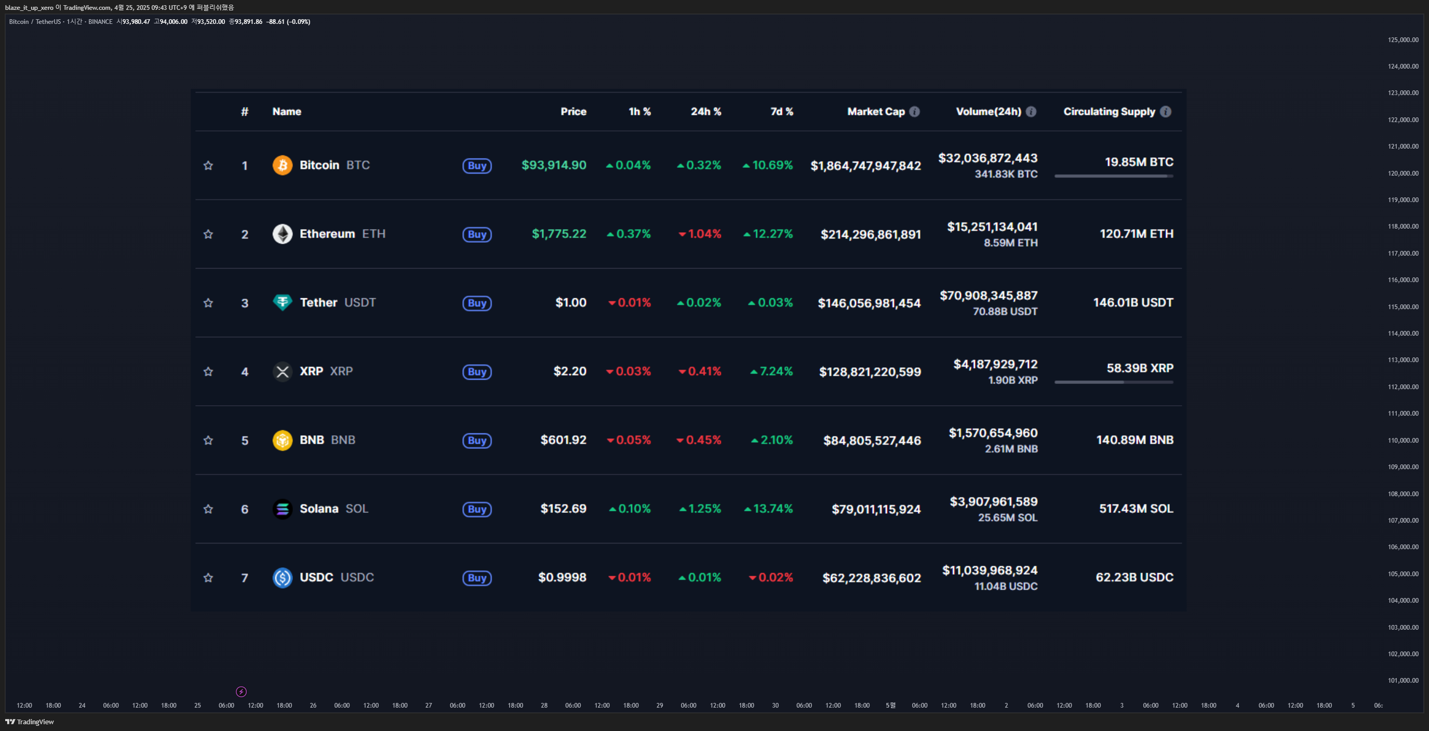Click the XRP circulating supply progress bar

tap(1114, 382)
